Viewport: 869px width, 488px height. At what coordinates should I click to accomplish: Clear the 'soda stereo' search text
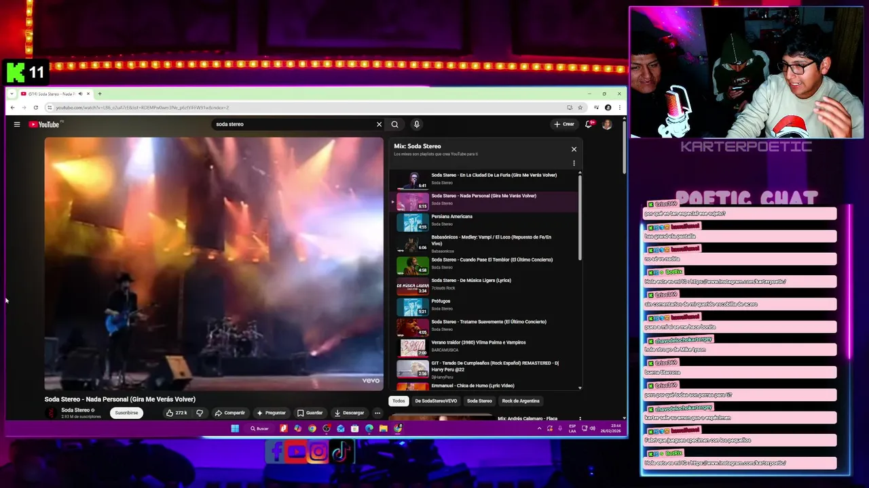coord(379,124)
